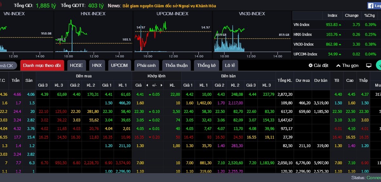381x182 pixels.
Task: Select Danh mục theo dõi watchlist tab
Action: (42, 65)
